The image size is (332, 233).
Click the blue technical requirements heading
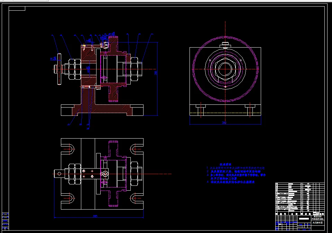225,164
